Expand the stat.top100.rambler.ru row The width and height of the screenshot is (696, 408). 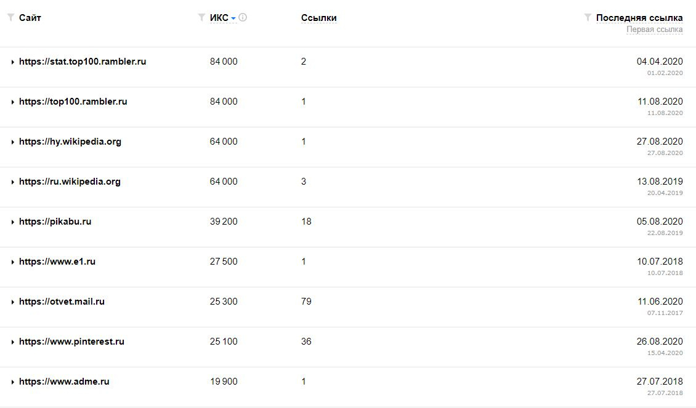point(12,62)
